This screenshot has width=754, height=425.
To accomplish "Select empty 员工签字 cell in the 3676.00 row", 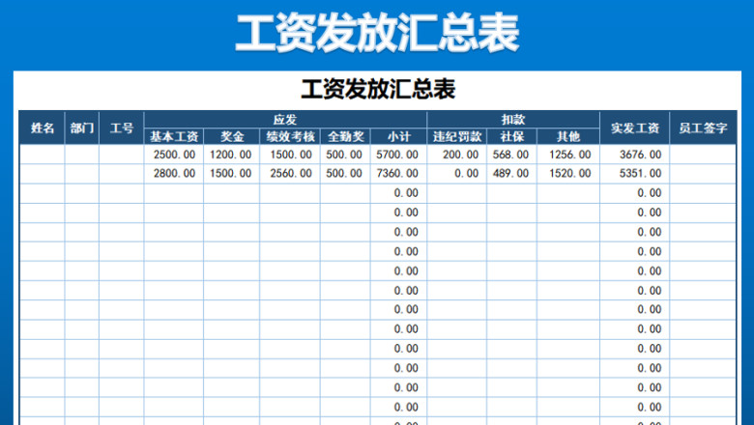I will (703, 155).
